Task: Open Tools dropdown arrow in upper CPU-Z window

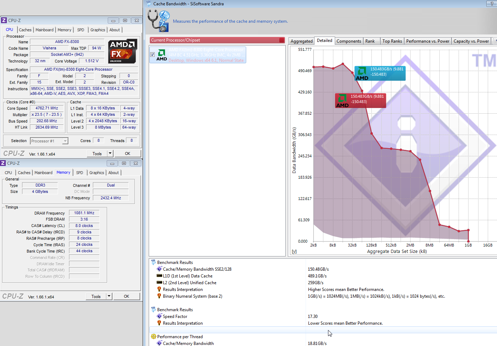Action: (110, 153)
